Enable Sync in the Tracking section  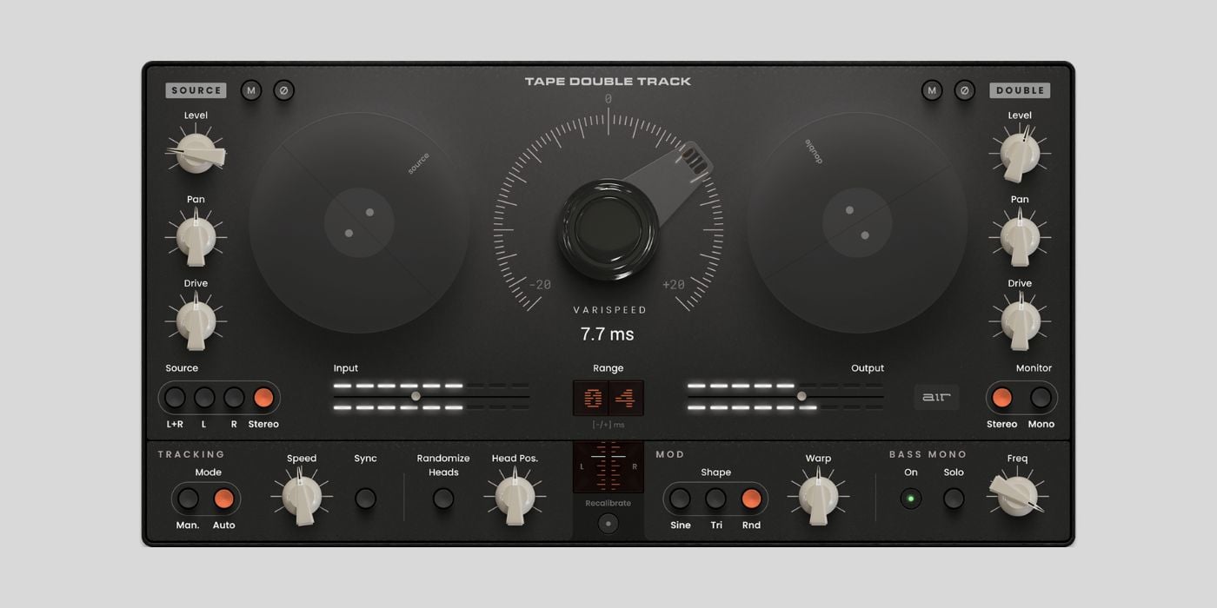[365, 499]
